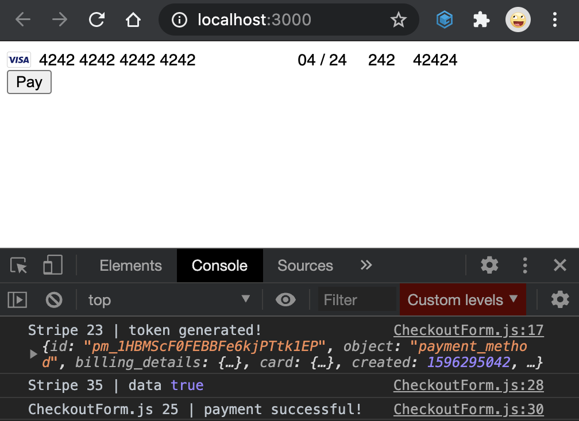The width and height of the screenshot is (579, 421).
Task: Open the CheckoutForm.js:17 source link
Action: point(469,330)
